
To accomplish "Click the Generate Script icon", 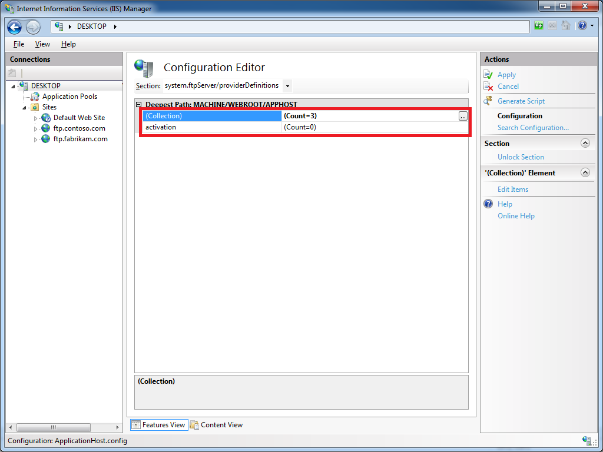I will (488, 101).
